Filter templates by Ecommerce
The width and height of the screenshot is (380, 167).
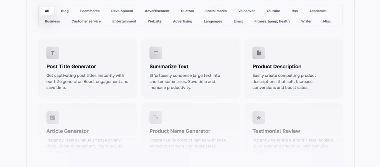coord(90,11)
